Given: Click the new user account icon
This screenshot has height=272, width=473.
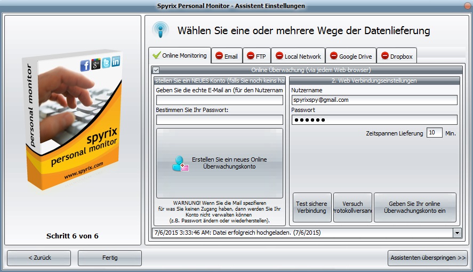Looking at the screenshot, I should pyautogui.click(x=180, y=163).
